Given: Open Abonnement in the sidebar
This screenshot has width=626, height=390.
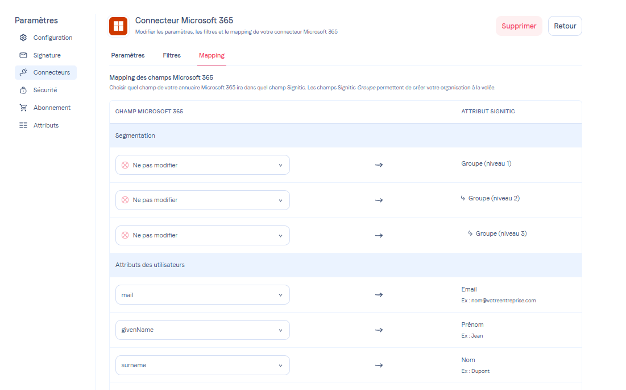Looking at the screenshot, I should pos(46,108).
